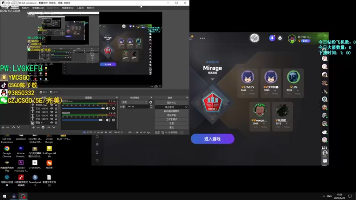Move selected source down with Sources panel arrow
This screenshot has width=356, height=200.
pos(53,128)
